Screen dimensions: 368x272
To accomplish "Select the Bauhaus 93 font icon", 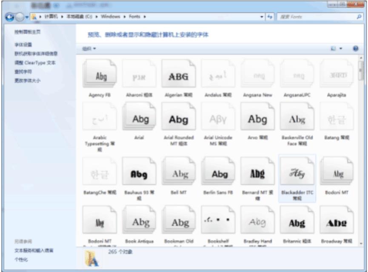I will 139,171.
